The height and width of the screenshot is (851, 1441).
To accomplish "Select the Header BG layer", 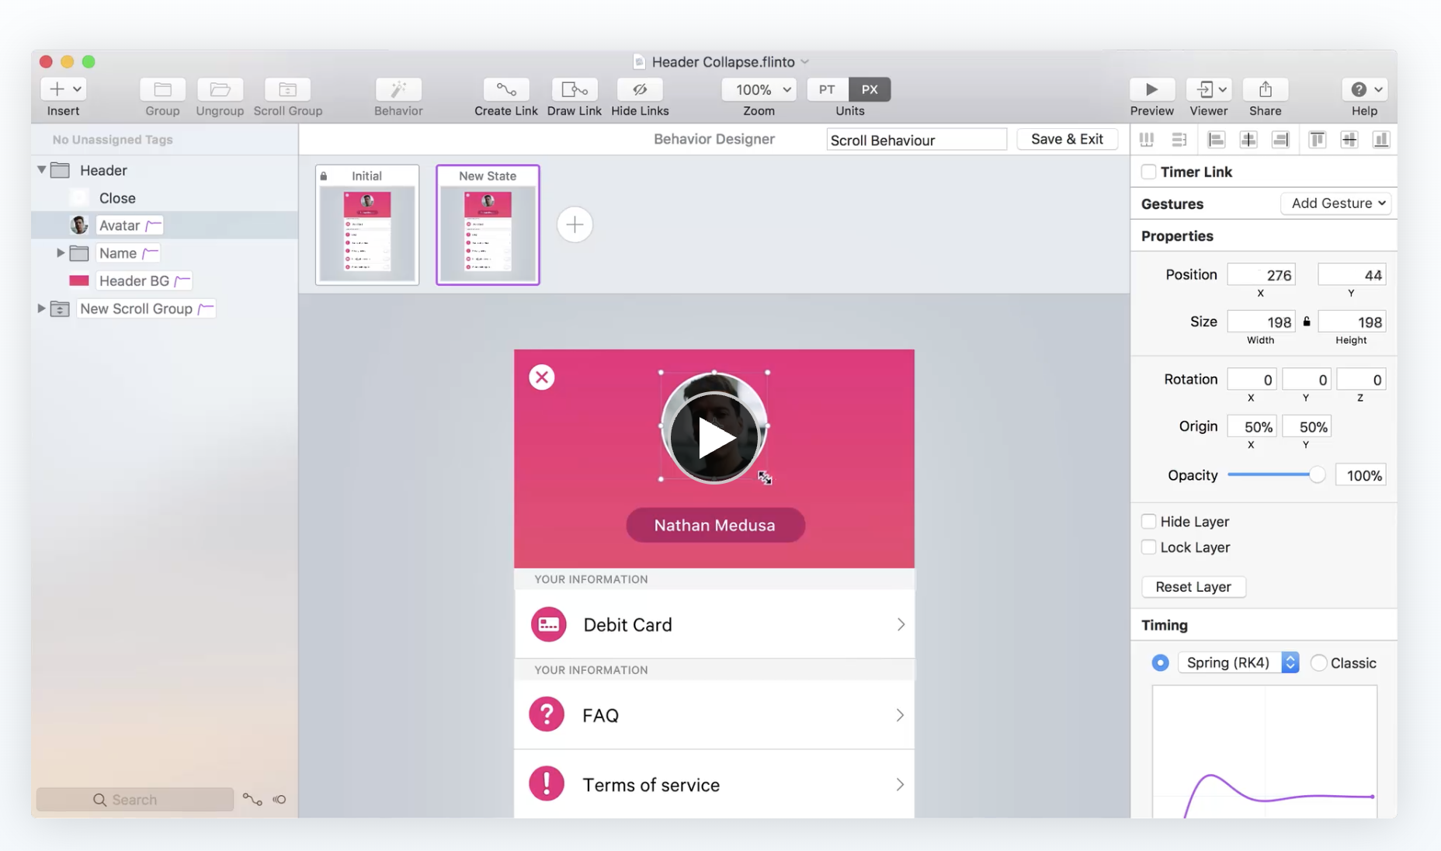I will pyautogui.click(x=165, y=281).
